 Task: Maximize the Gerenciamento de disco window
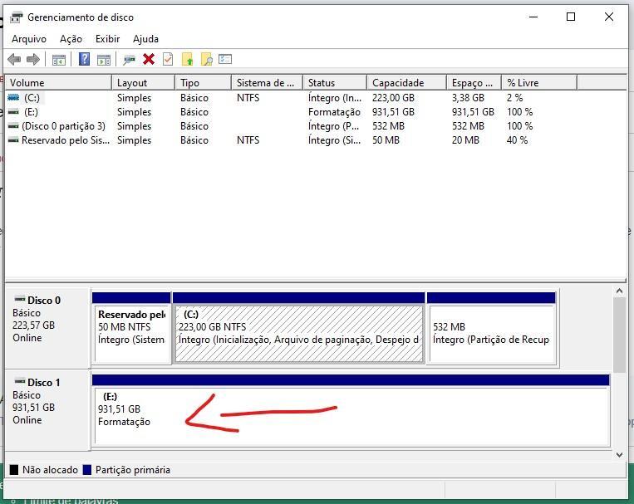pos(571,17)
